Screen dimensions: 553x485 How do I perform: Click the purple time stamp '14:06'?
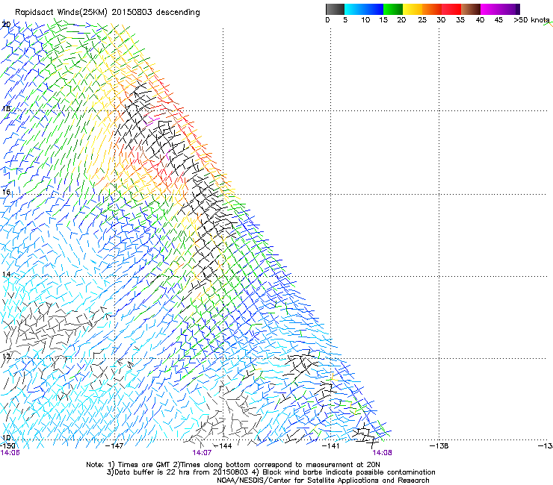click(x=10, y=453)
